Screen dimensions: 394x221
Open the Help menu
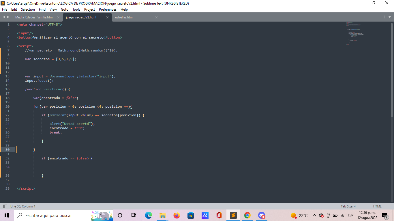[124, 9]
